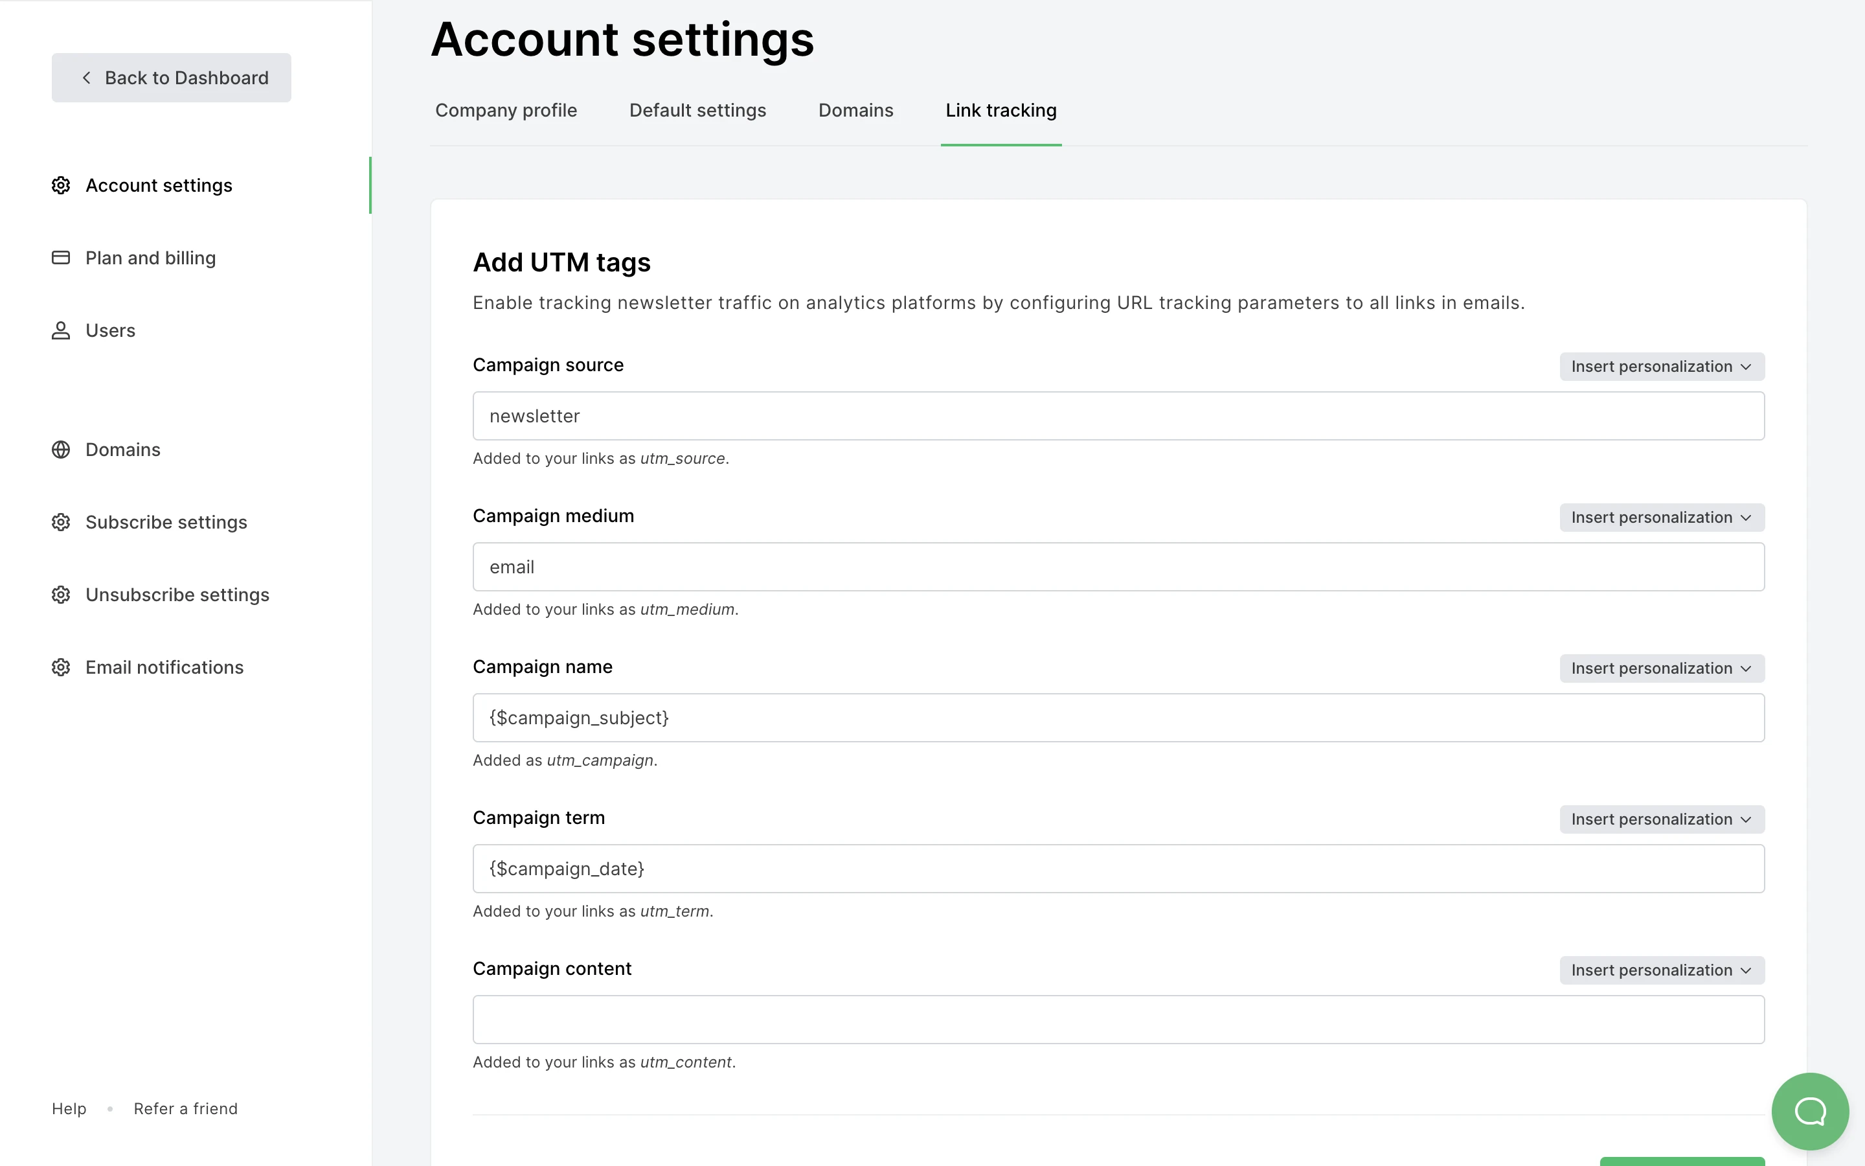1865x1166 pixels.
Task: Click the Refer a friend link
Action: [186, 1108]
